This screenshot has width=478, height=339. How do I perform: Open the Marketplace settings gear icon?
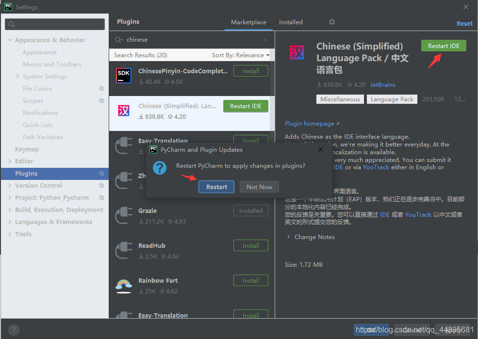click(331, 22)
